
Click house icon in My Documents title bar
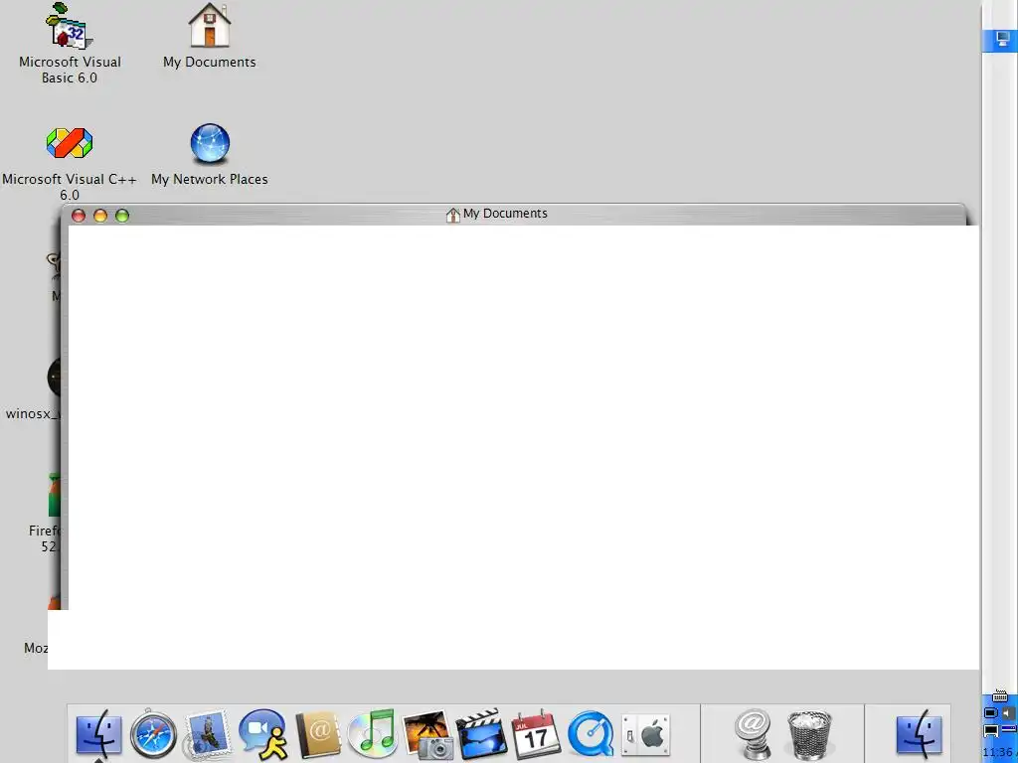(x=453, y=215)
